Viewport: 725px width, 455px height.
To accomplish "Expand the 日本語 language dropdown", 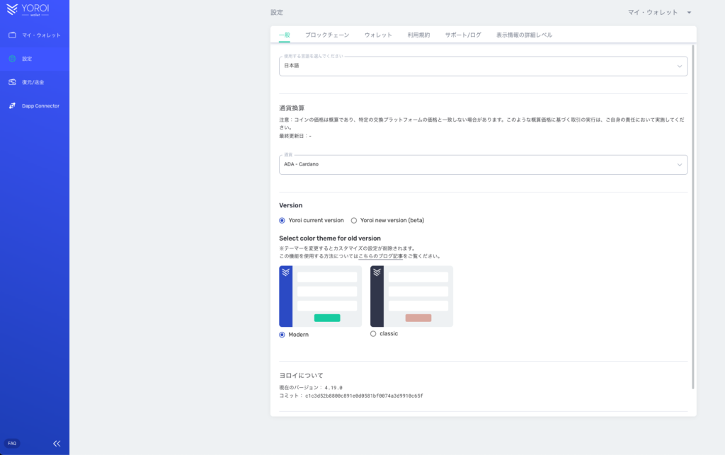I will (483, 66).
